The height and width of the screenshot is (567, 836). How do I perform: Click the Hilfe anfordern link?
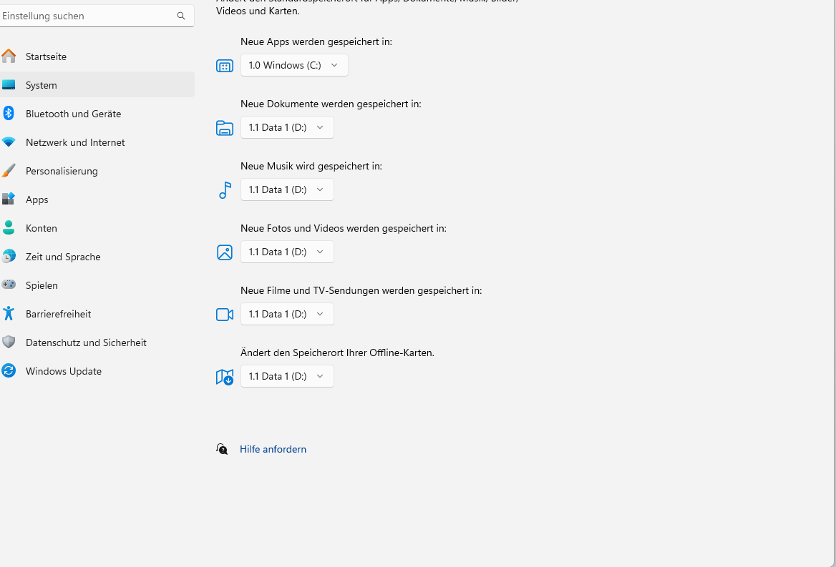pos(273,449)
